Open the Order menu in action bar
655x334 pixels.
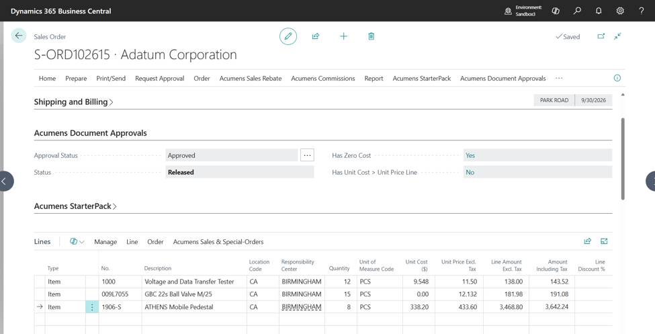[x=202, y=78]
